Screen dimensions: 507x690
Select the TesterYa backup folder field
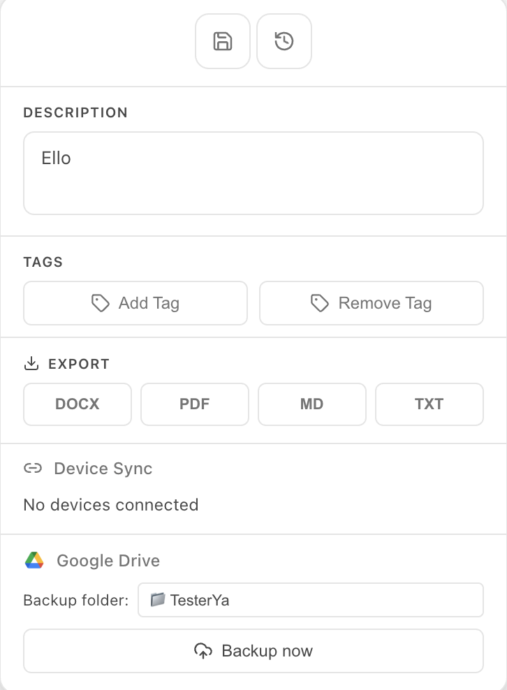pos(310,600)
